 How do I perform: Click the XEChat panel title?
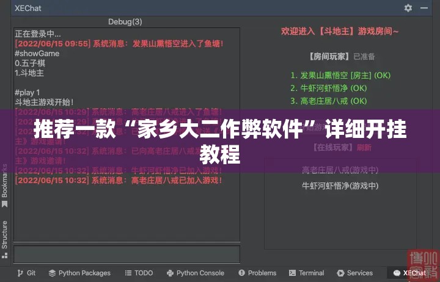28,8
